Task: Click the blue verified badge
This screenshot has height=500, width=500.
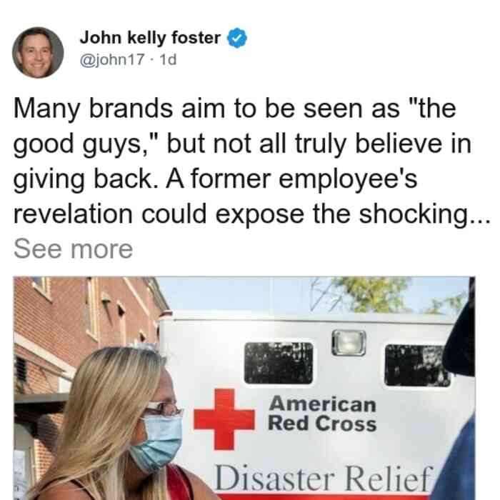Action: click(x=237, y=38)
